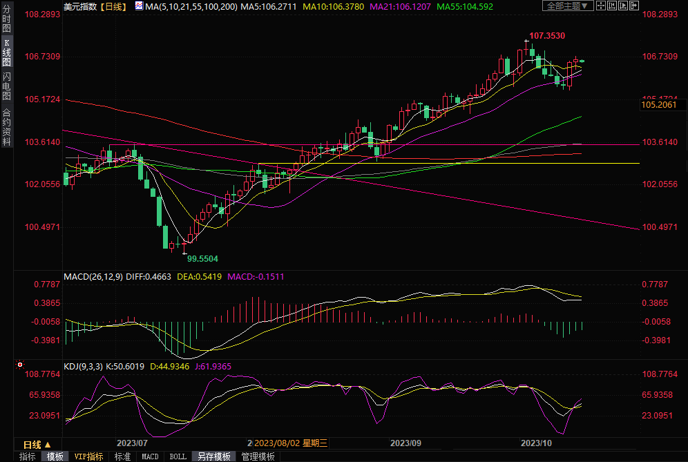The width and height of the screenshot is (688, 462).
Task: Open the VIP指标 tab
Action: click(x=88, y=456)
